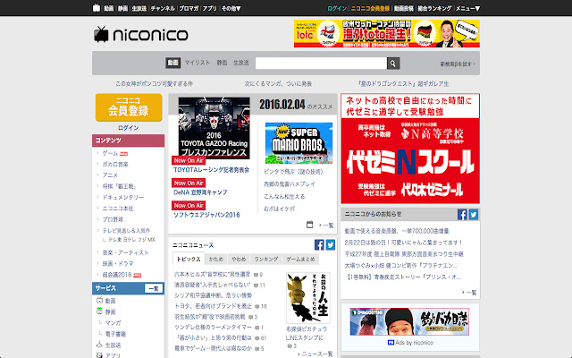Viewport: 572px width, 358px height.
Task: Open ビンタで飛ぶ recommended video link
Action: 293,171
